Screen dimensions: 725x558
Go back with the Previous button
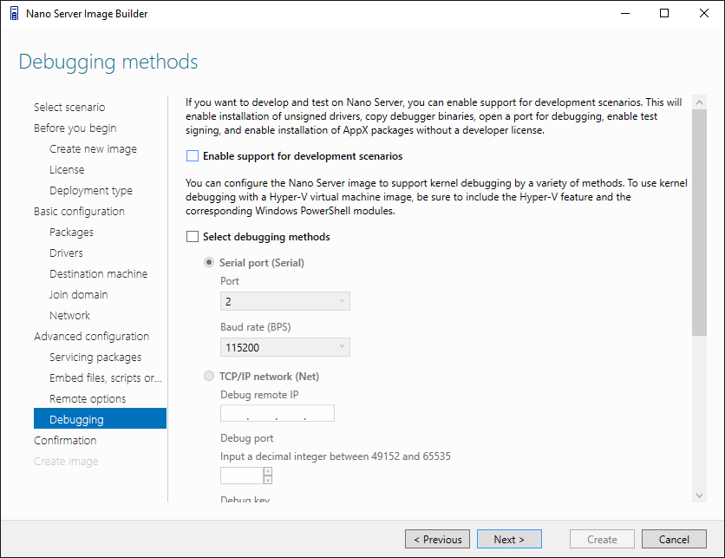pos(438,539)
